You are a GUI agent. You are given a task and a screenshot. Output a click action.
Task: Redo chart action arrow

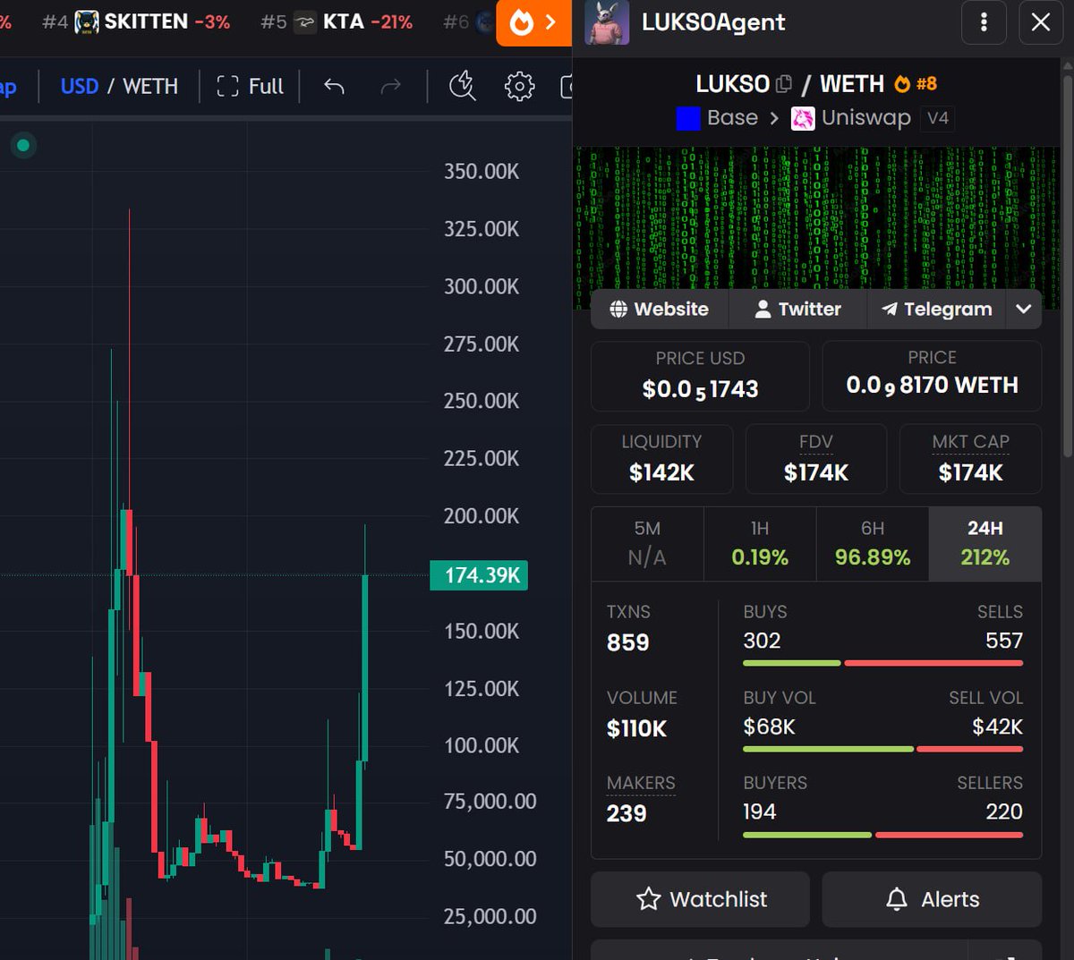[391, 87]
